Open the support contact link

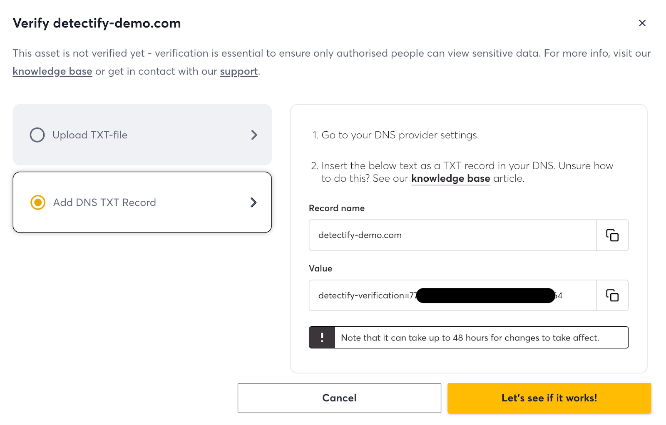tap(239, 71)
